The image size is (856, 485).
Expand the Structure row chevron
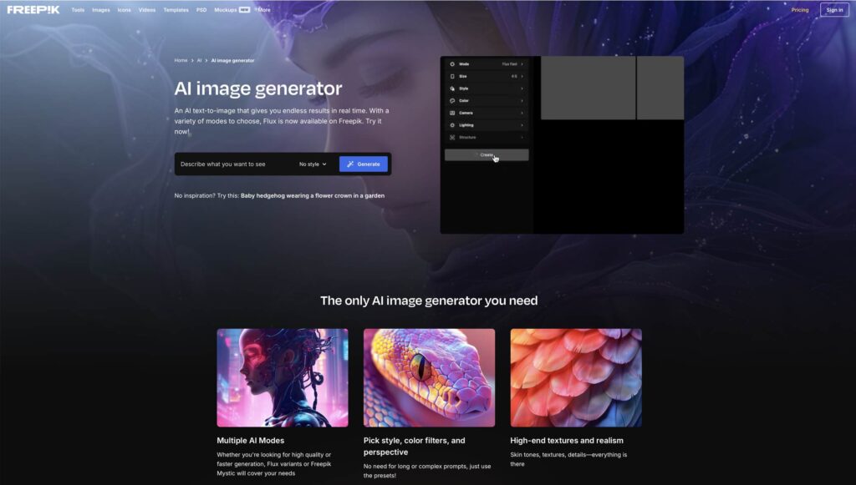[x=522, y=138]
